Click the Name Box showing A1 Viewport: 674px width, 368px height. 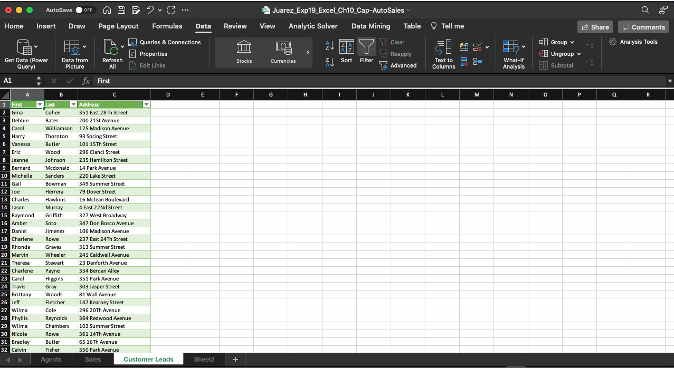[x=16, y=81]
